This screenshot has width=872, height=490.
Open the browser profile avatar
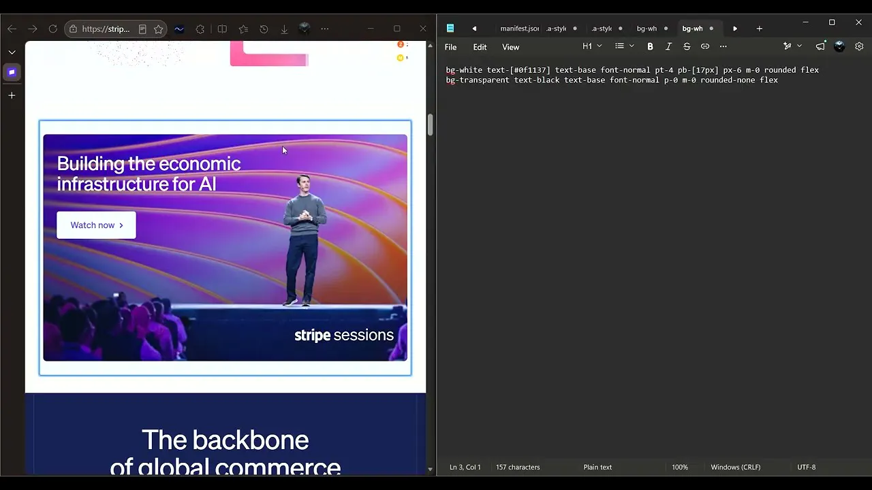pos(305,29)
